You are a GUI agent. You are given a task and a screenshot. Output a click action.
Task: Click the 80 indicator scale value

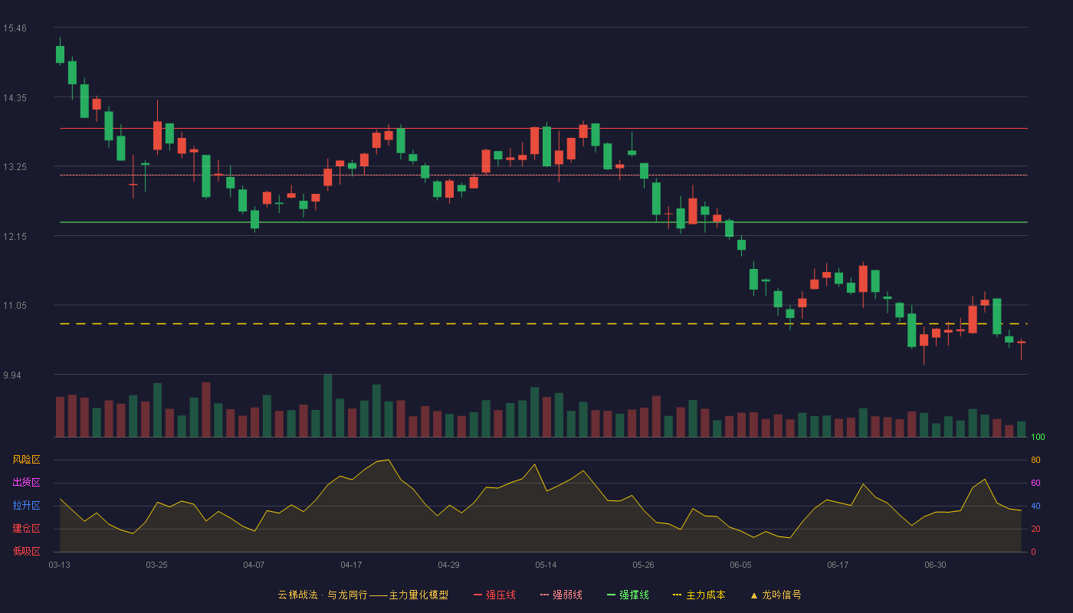(1035, 460)
